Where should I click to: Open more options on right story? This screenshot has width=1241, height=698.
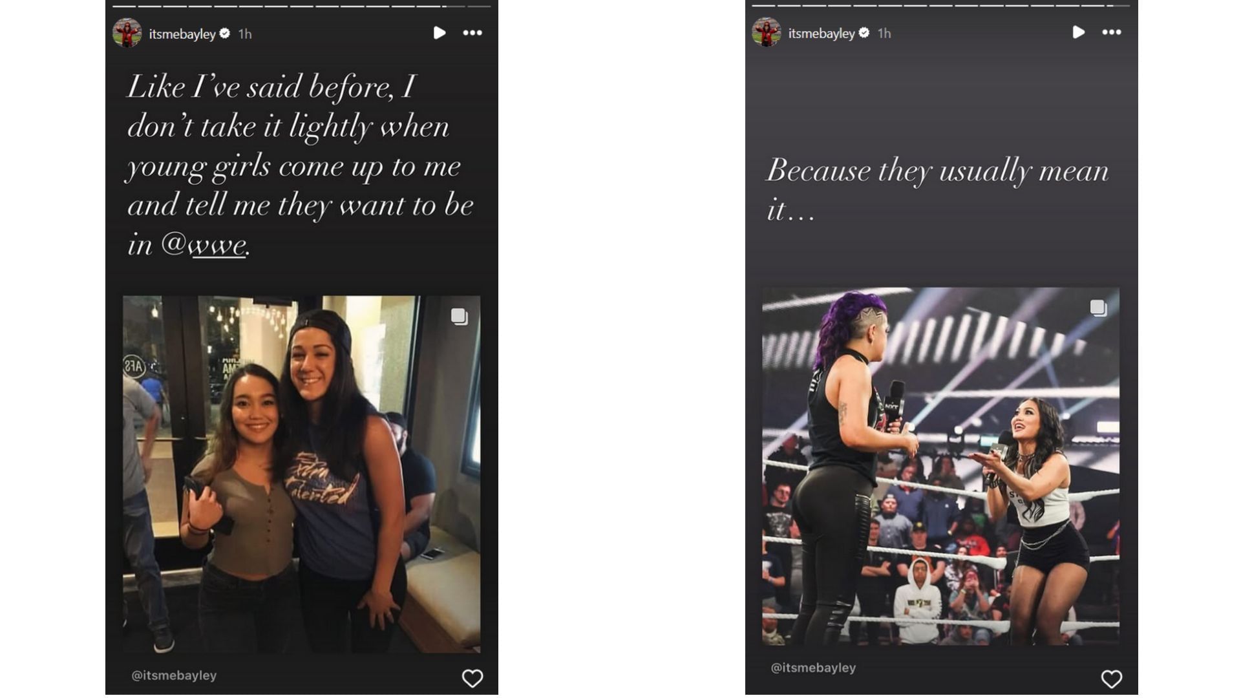coord(1112,32)
